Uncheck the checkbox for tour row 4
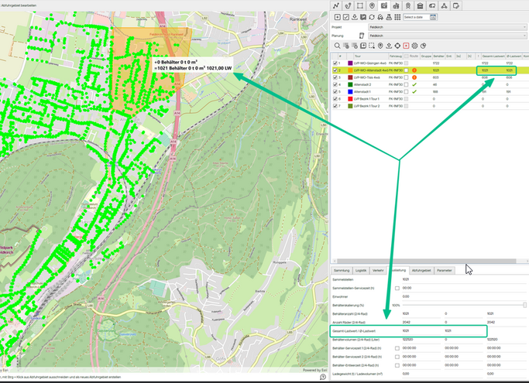This screenshot has height=383, width=529. (x=335, y=84)
